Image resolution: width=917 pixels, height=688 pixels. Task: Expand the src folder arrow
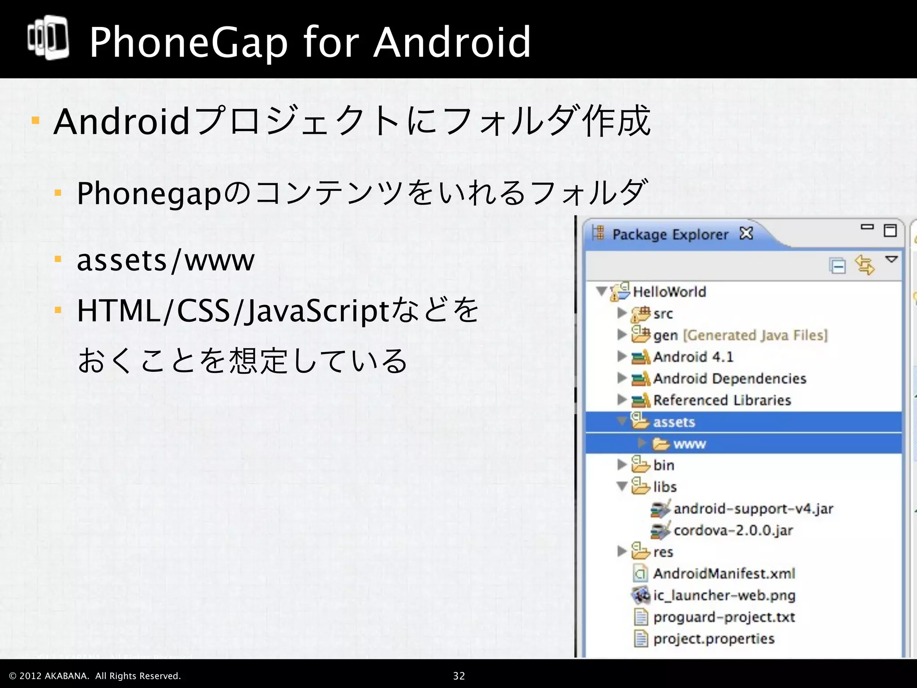click(x=621, y=313)
